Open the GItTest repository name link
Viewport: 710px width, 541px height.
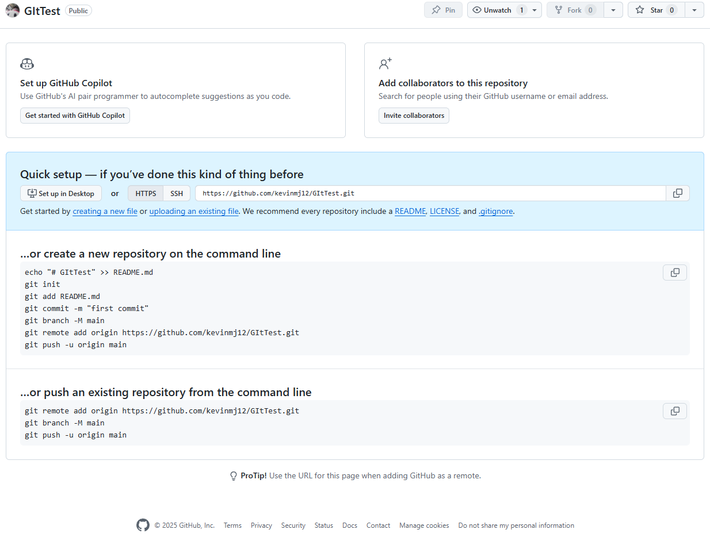42,10
